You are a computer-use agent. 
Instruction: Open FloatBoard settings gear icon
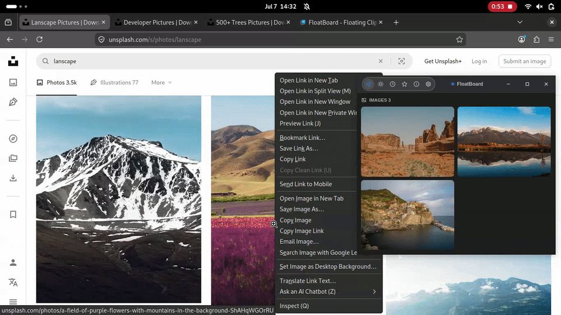(428, 84)
